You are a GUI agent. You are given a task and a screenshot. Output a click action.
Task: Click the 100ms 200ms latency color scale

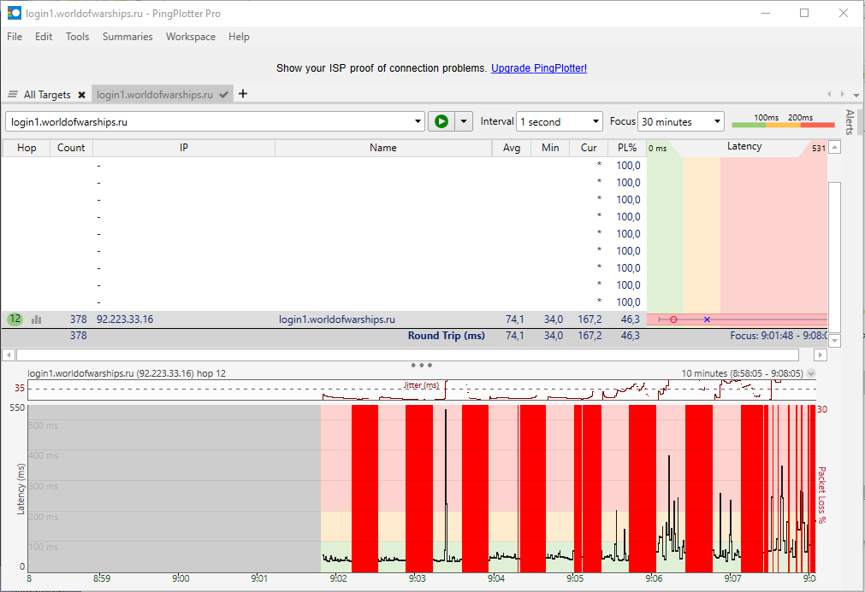pos(784,121)
